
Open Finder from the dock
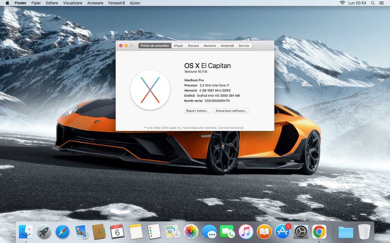click(26, 232)
